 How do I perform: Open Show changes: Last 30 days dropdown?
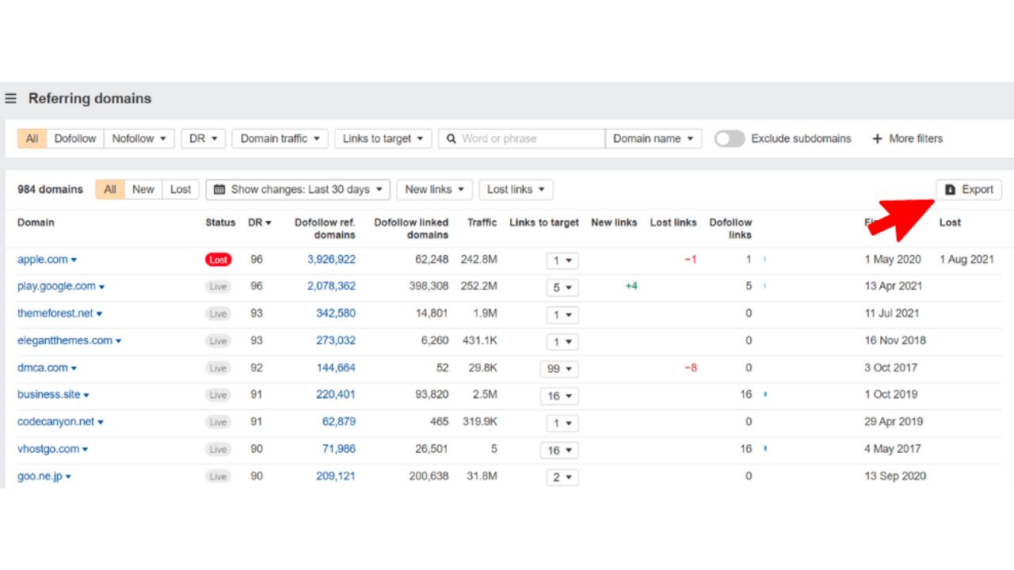click(x=298, y=190)
